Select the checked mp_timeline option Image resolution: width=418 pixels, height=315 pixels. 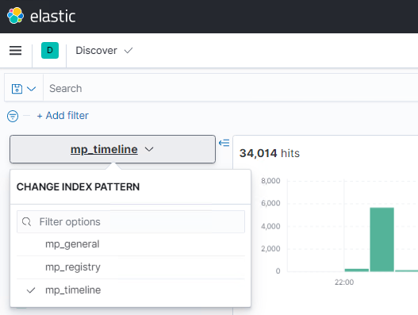[x=131, y=290]
